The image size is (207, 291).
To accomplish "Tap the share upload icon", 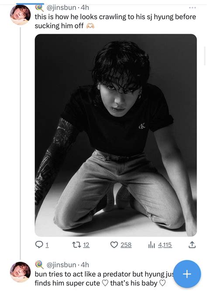I will 192,245.
